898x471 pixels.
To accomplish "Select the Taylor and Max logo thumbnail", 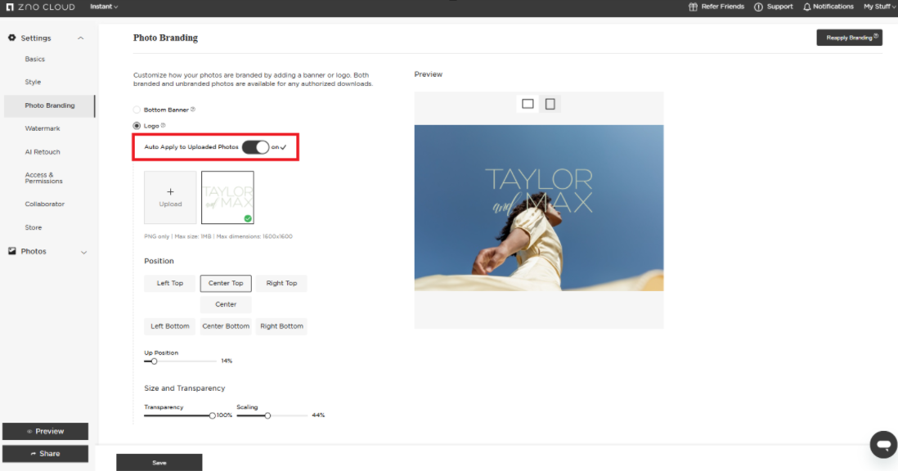I will (227, 197).
